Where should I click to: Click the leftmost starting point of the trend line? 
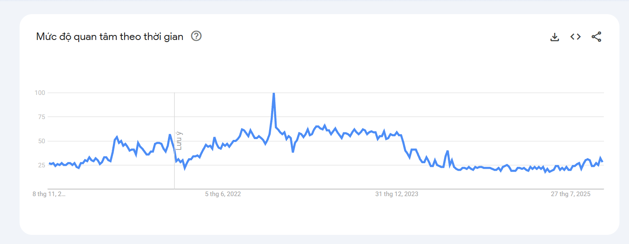coord(49,164)
